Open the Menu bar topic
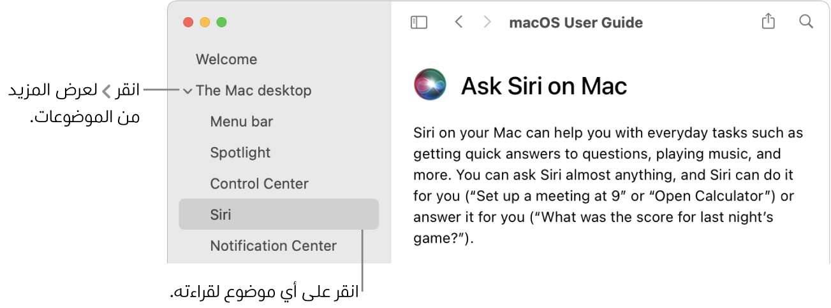The image size is (831, 308). pyautogui.click(x=242, y=122)
